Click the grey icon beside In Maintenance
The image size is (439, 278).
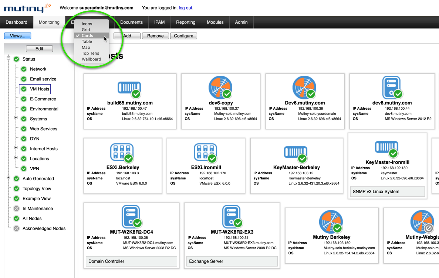point(17,209)
